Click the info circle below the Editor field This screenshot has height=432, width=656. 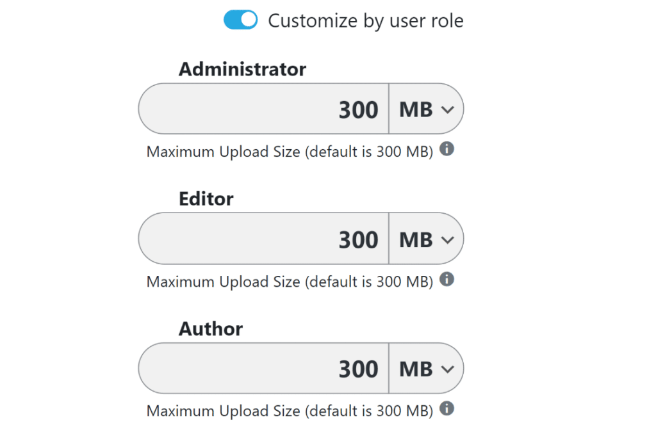tap(447, 280)
